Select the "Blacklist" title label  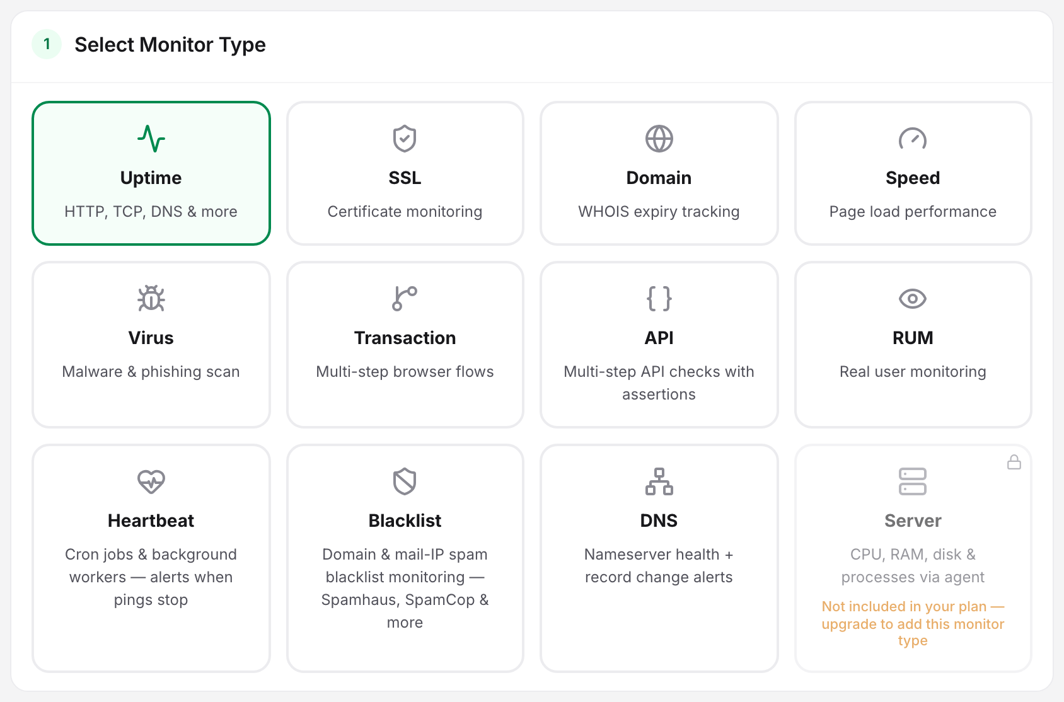click(405, 521)
